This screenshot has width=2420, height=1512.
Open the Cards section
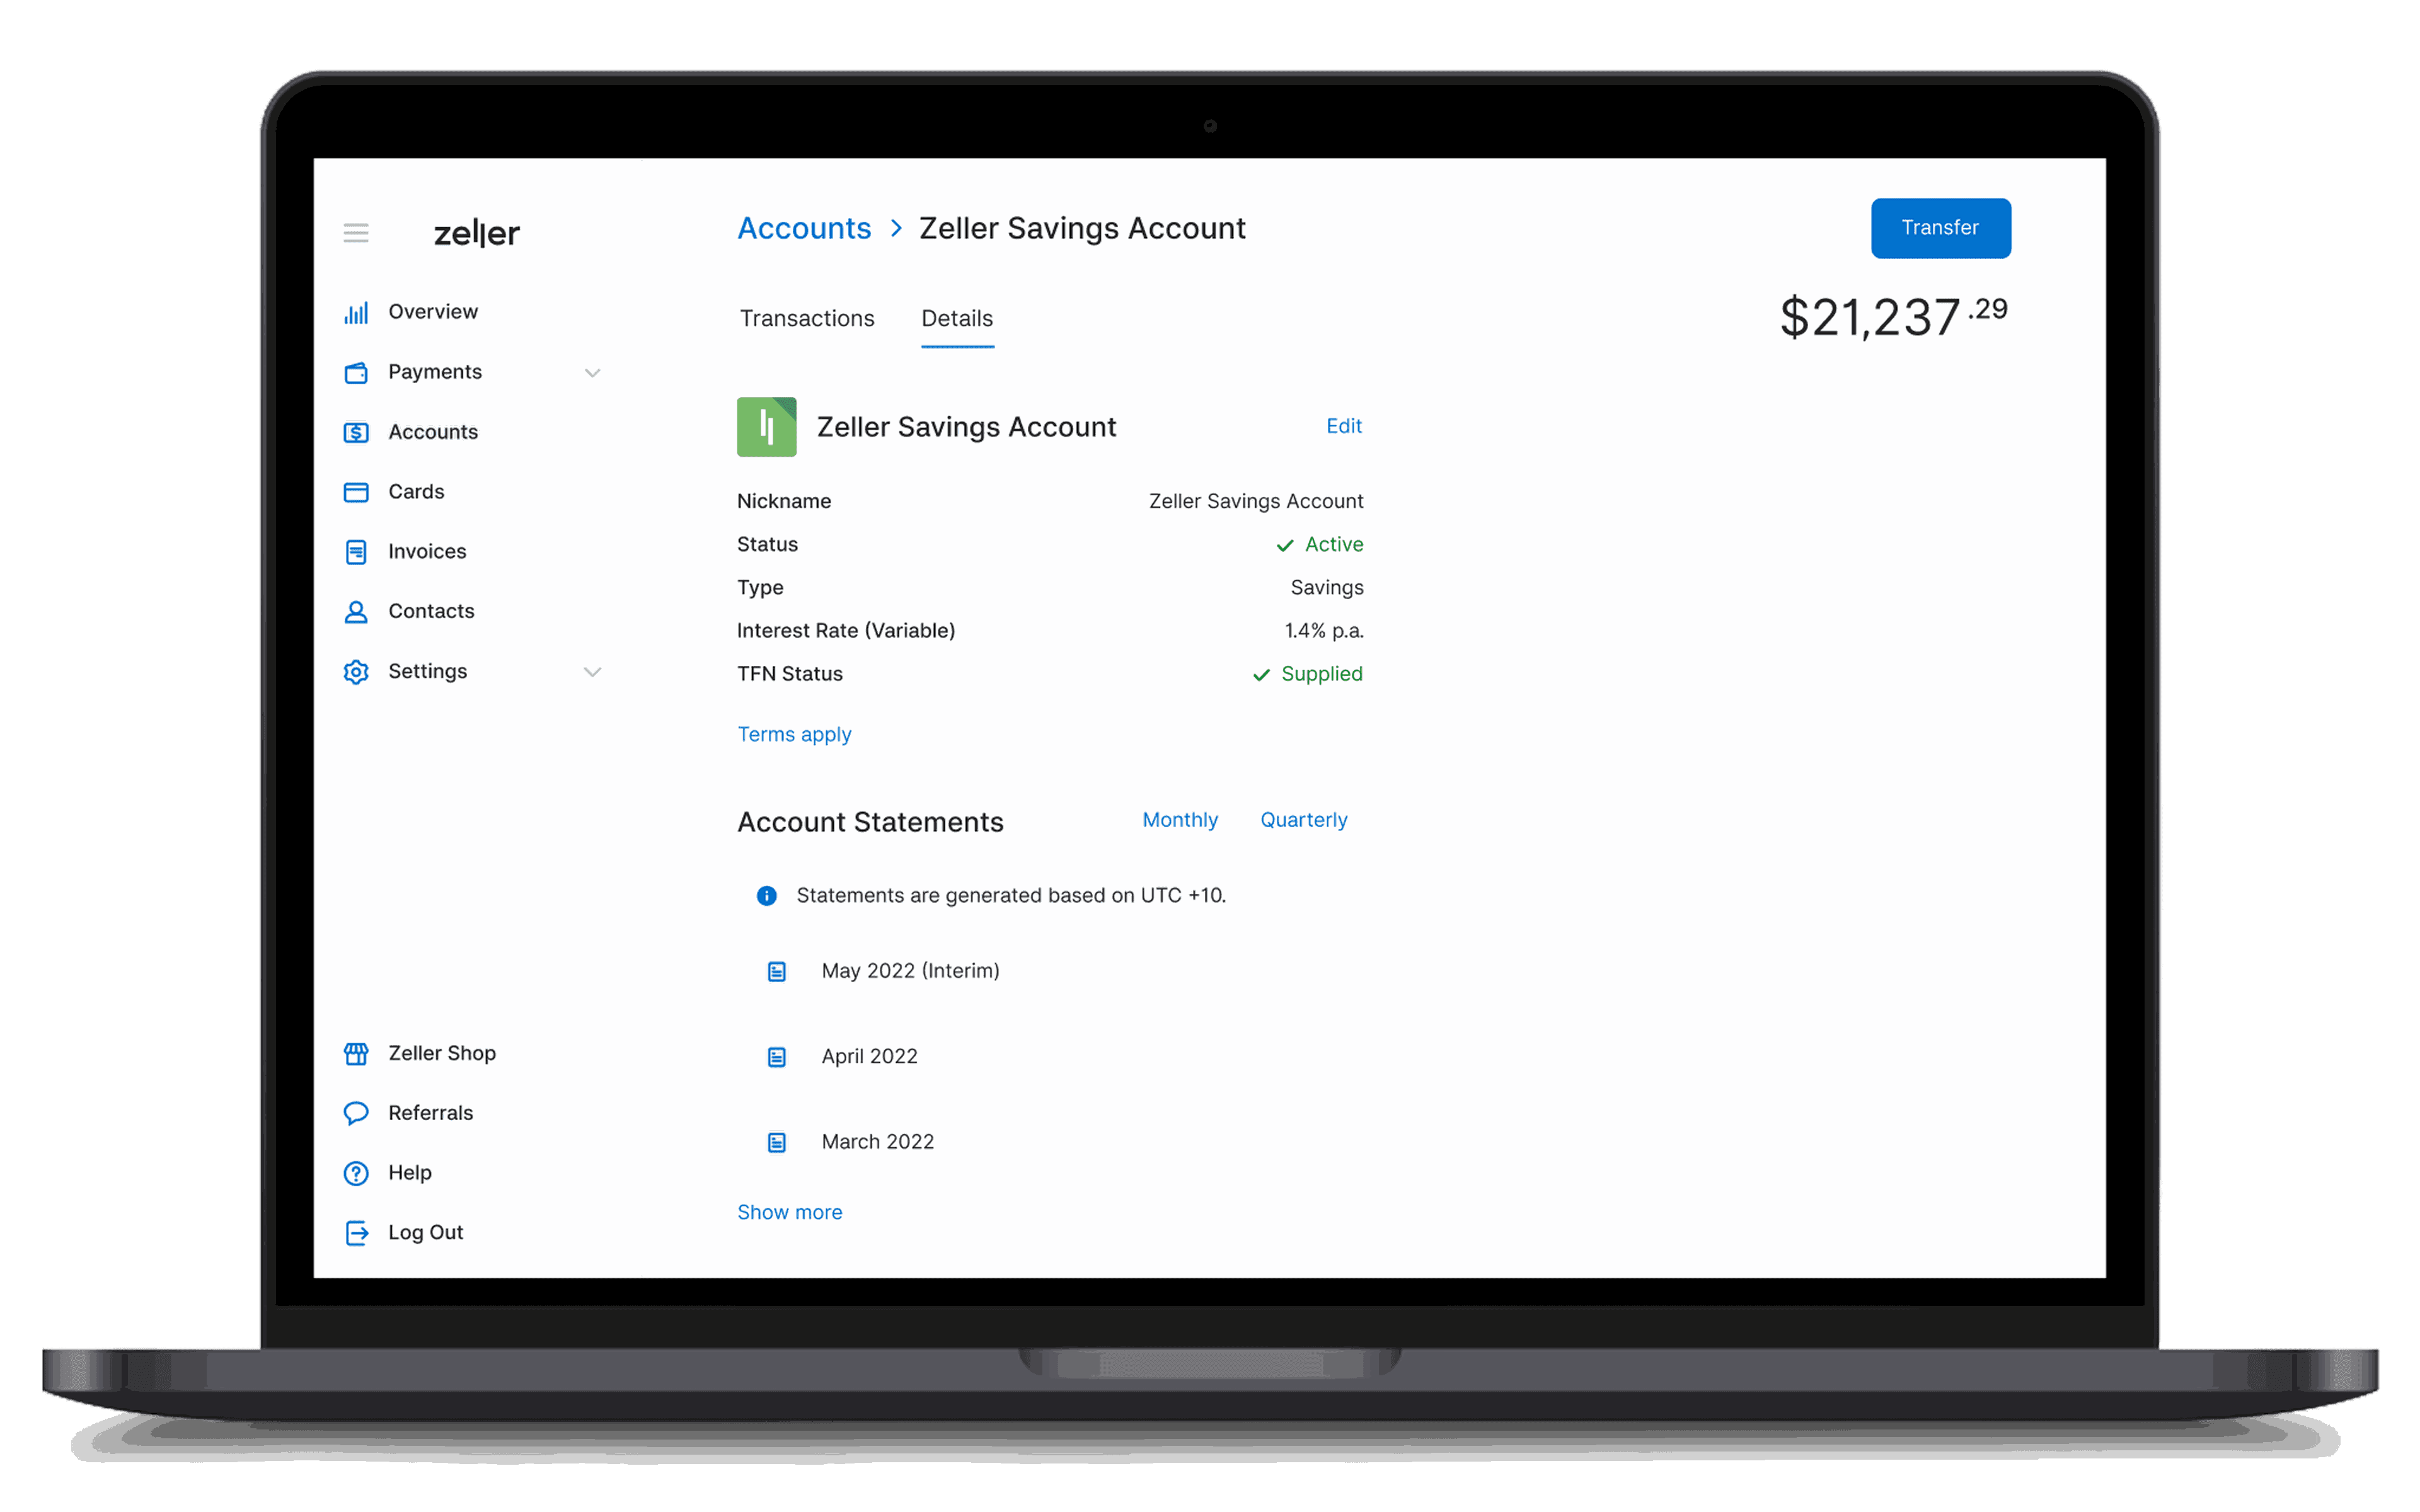coord(416,492)
